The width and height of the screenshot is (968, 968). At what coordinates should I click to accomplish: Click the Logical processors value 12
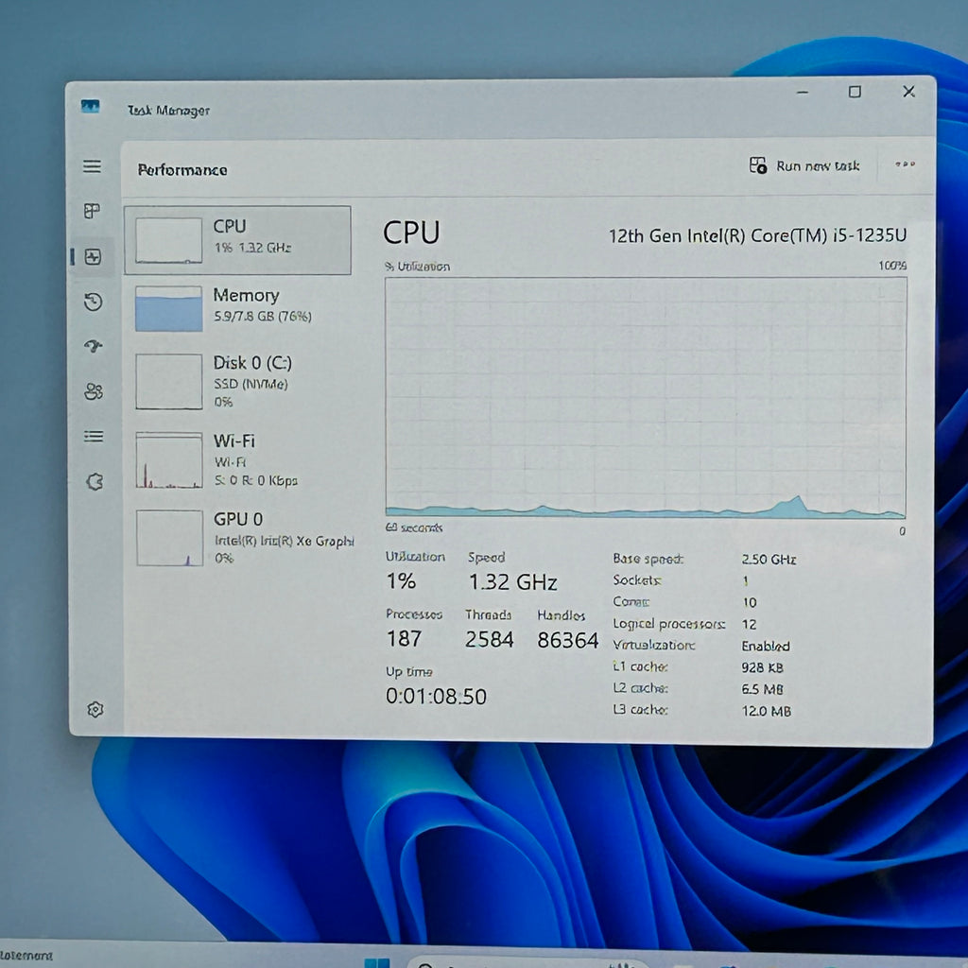tap(749, 624)
